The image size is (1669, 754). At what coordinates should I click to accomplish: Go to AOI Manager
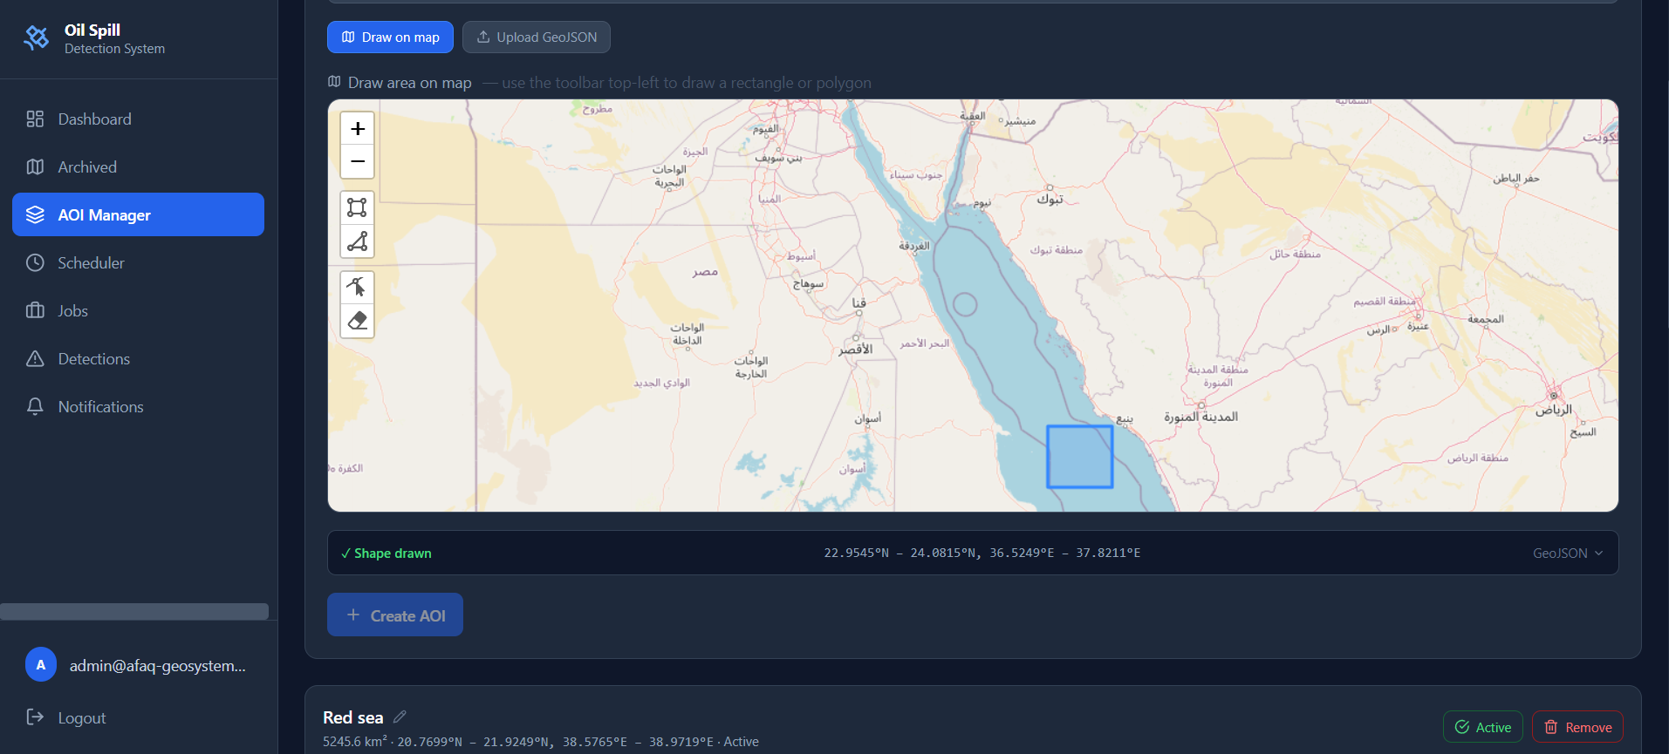tap(138, 214)
